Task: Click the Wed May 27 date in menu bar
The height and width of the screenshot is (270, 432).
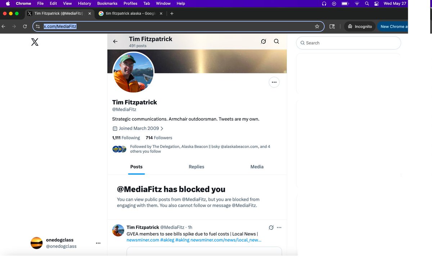Action: (x=395, y=3)
